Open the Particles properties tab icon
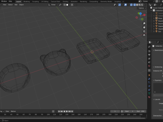The width and height of the screenshot is (163, 122). click(149, 82)
